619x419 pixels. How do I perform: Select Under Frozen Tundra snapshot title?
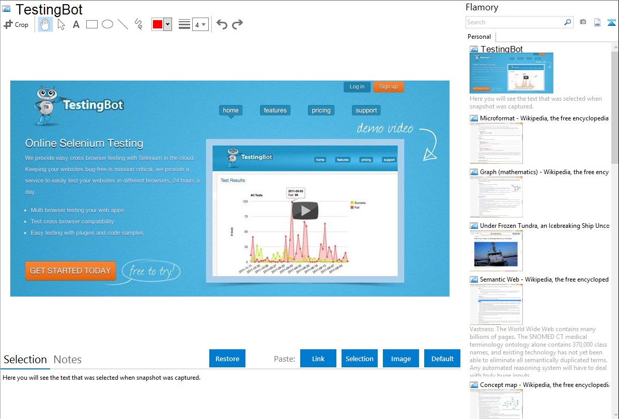(x=545, y=225)
